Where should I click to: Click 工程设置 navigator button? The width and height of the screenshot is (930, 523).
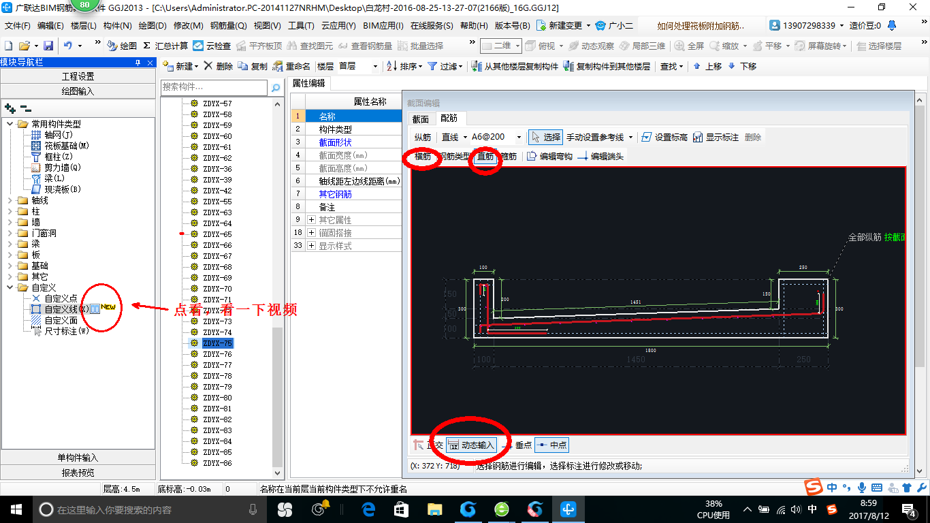[x=78, y=76]
